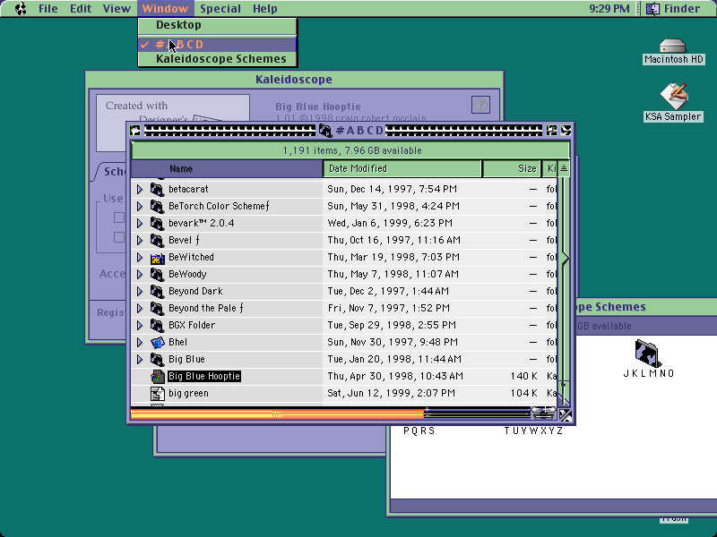717x537 pixels.
Task: Open the Macintosh HD drive icon
Action: [x=673, y=46]
